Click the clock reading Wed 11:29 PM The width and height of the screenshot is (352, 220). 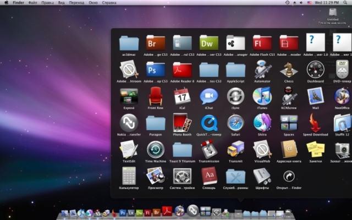click(327, 3)
